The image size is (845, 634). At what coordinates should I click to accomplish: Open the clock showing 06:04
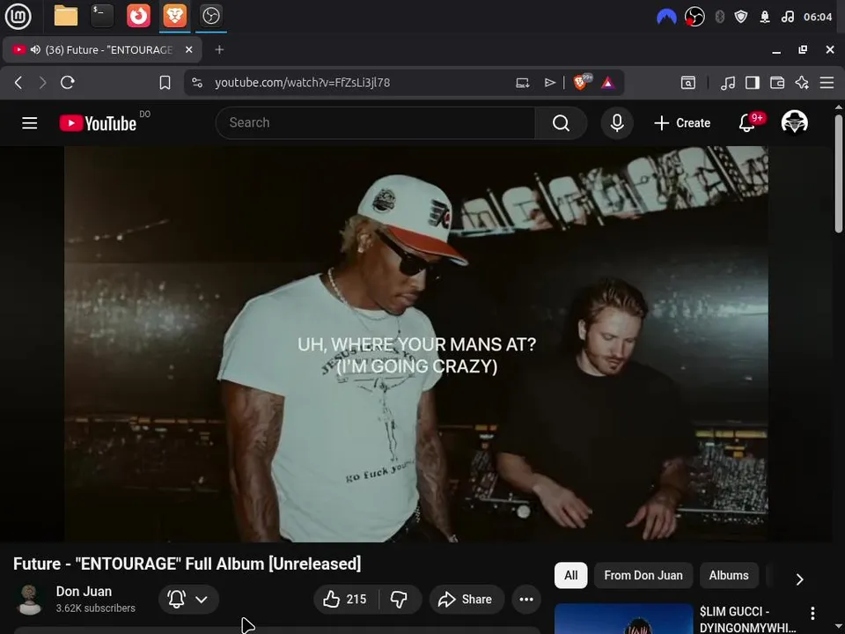click(818, 17)
